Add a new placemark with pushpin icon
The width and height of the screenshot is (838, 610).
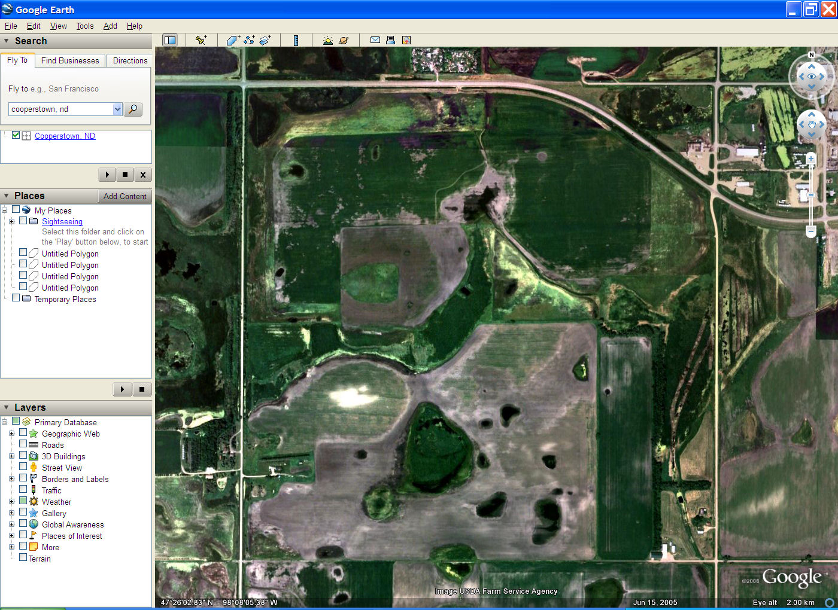click(x=201, y=40)
